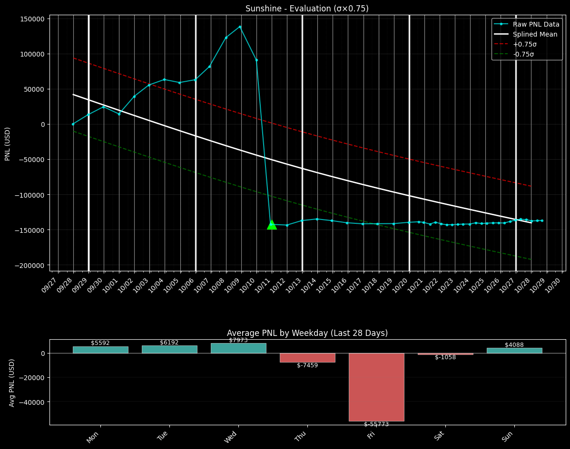Select the Tue average PNL bar
The image size is (570, 449).
(169, 349)
